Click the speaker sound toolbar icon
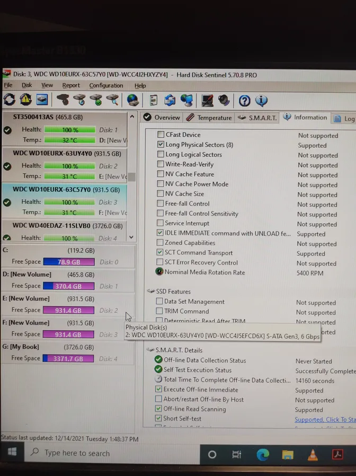This screenshot has width=356, height=476. coord(224,101)
